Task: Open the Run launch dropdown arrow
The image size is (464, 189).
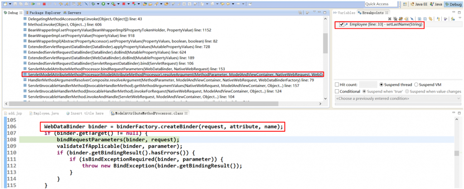Action: [108, 4]
